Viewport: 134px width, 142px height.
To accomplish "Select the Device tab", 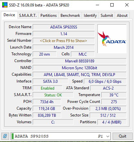I will (9, 15).
